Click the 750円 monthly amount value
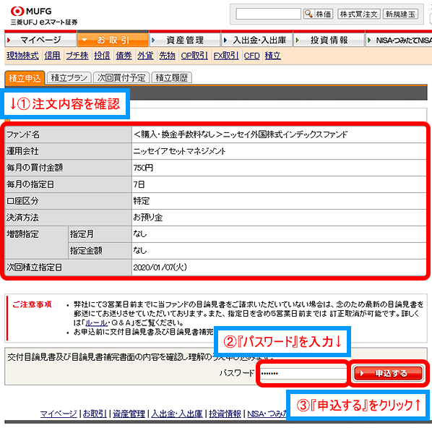Viewport: 432px width, 428px height. click(143, 168)
